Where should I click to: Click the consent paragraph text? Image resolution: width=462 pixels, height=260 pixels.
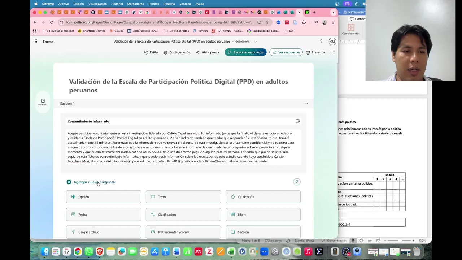pyautogui.click(x=181, y=147)
